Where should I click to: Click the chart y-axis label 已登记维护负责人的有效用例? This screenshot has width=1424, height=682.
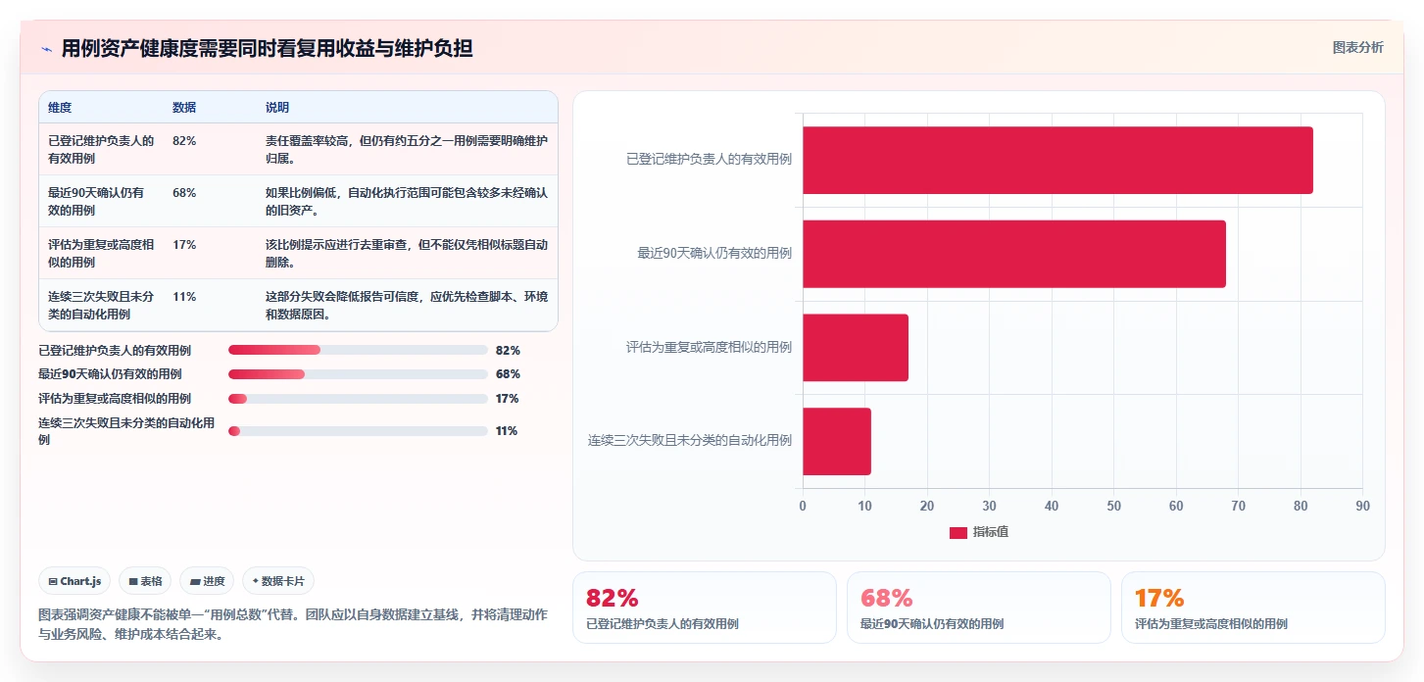point(710,159)
